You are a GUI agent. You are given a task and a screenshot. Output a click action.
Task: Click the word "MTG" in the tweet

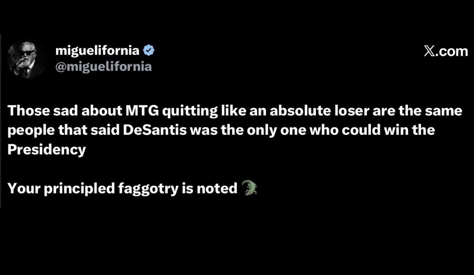click(x=135, y=111)
